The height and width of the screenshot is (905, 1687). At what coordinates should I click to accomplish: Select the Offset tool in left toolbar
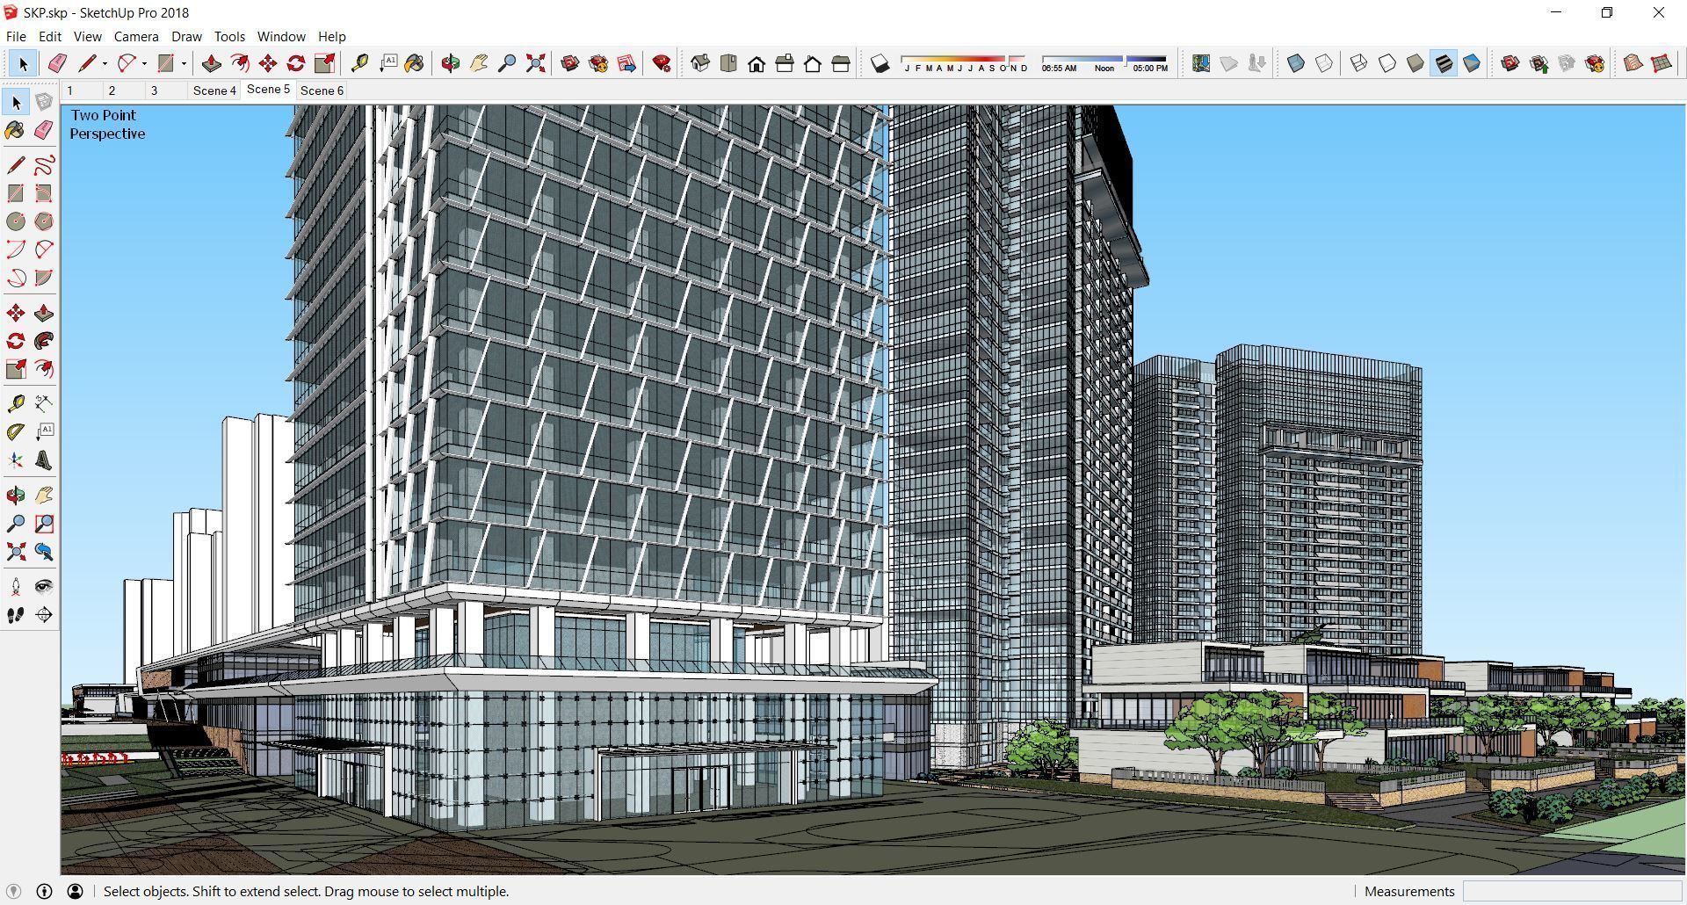pyautogui.click(x=44, y=369)
